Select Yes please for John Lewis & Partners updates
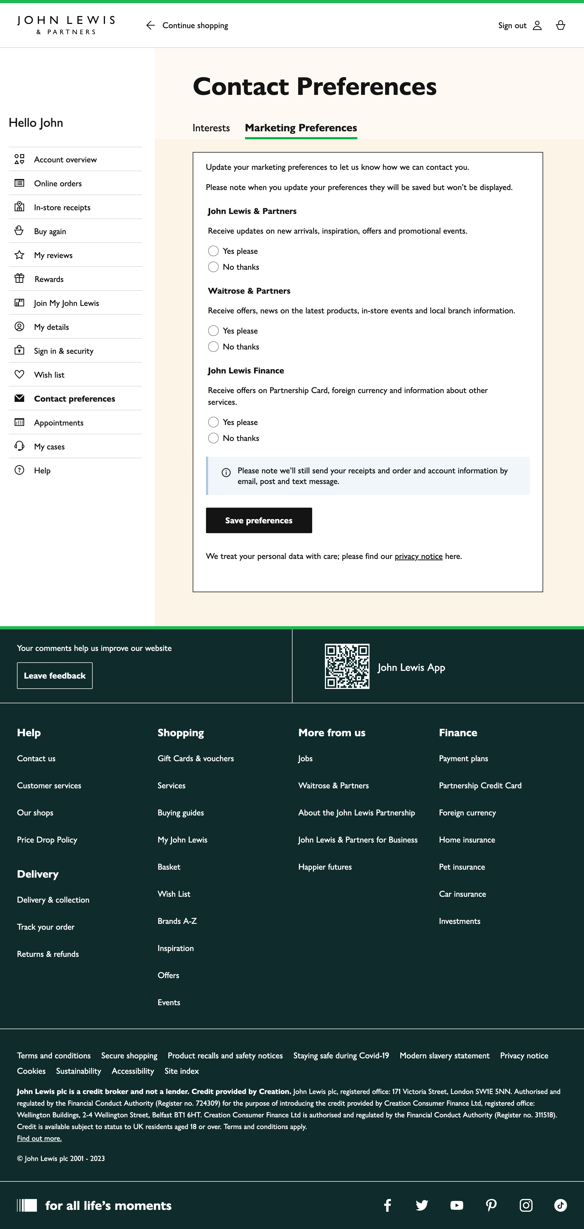 click(213, 250)
